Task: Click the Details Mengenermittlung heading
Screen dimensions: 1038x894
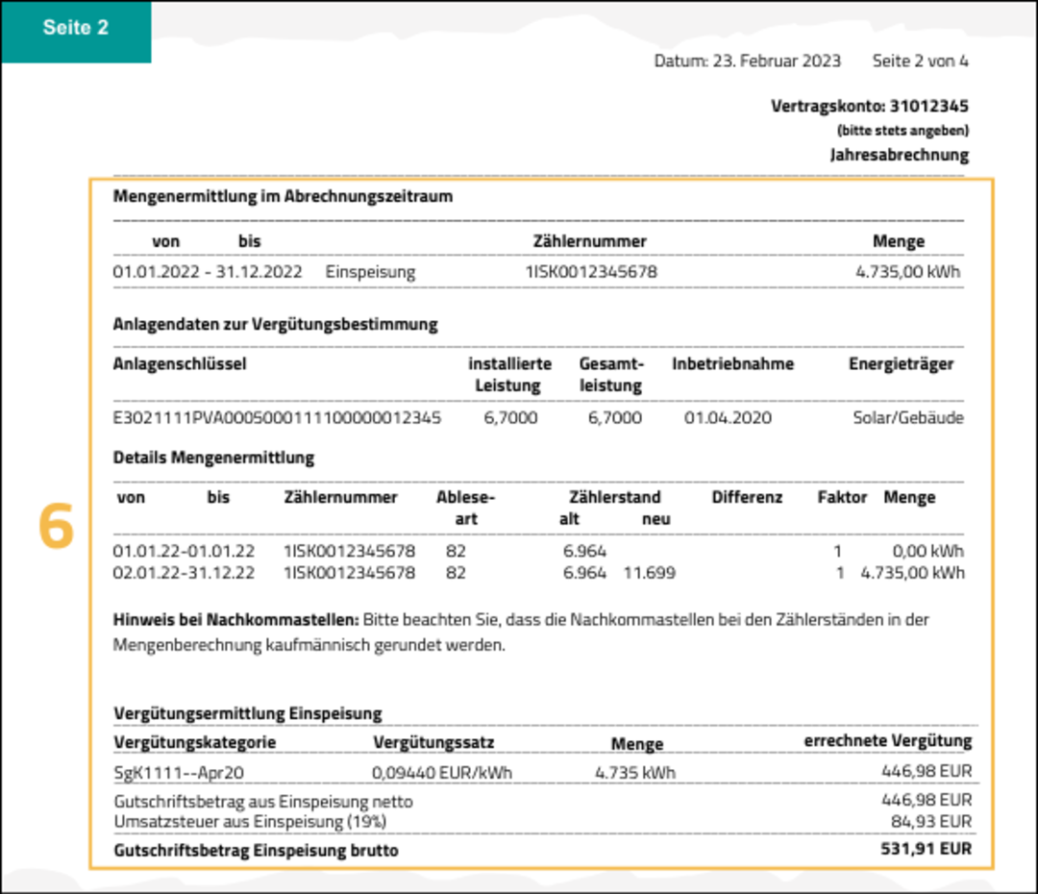Action: pos(213,458)
